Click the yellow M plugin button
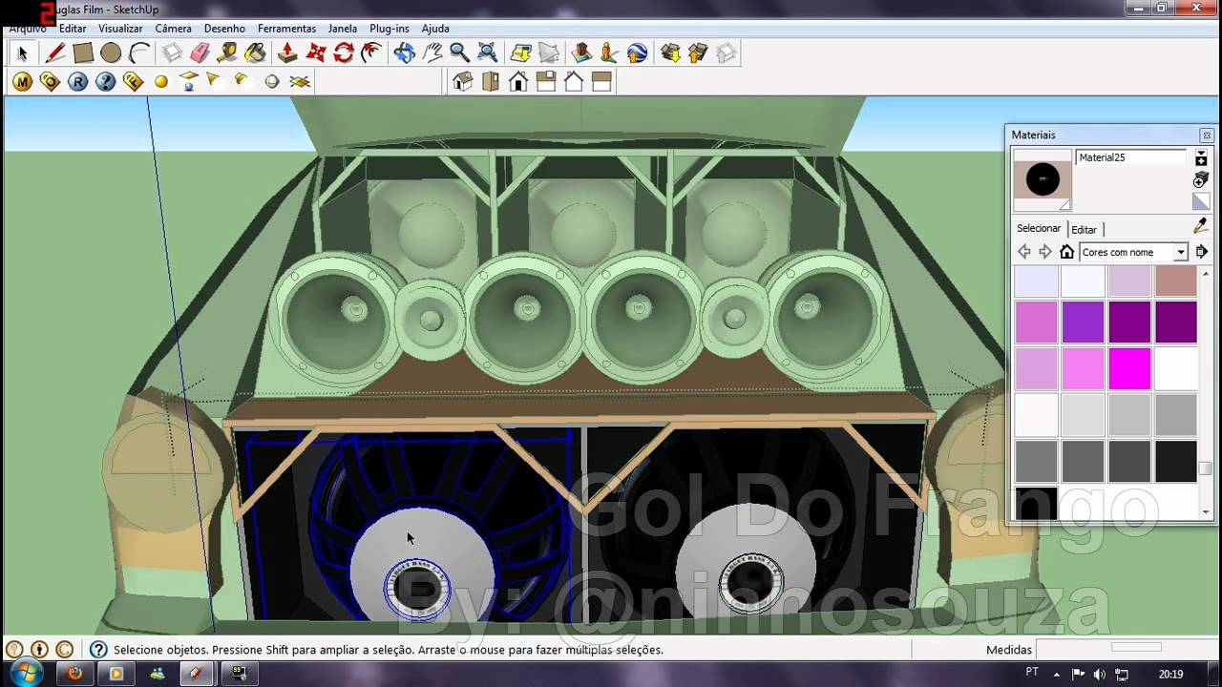This screenshot has height=687, width=1222. click(23, 82)
